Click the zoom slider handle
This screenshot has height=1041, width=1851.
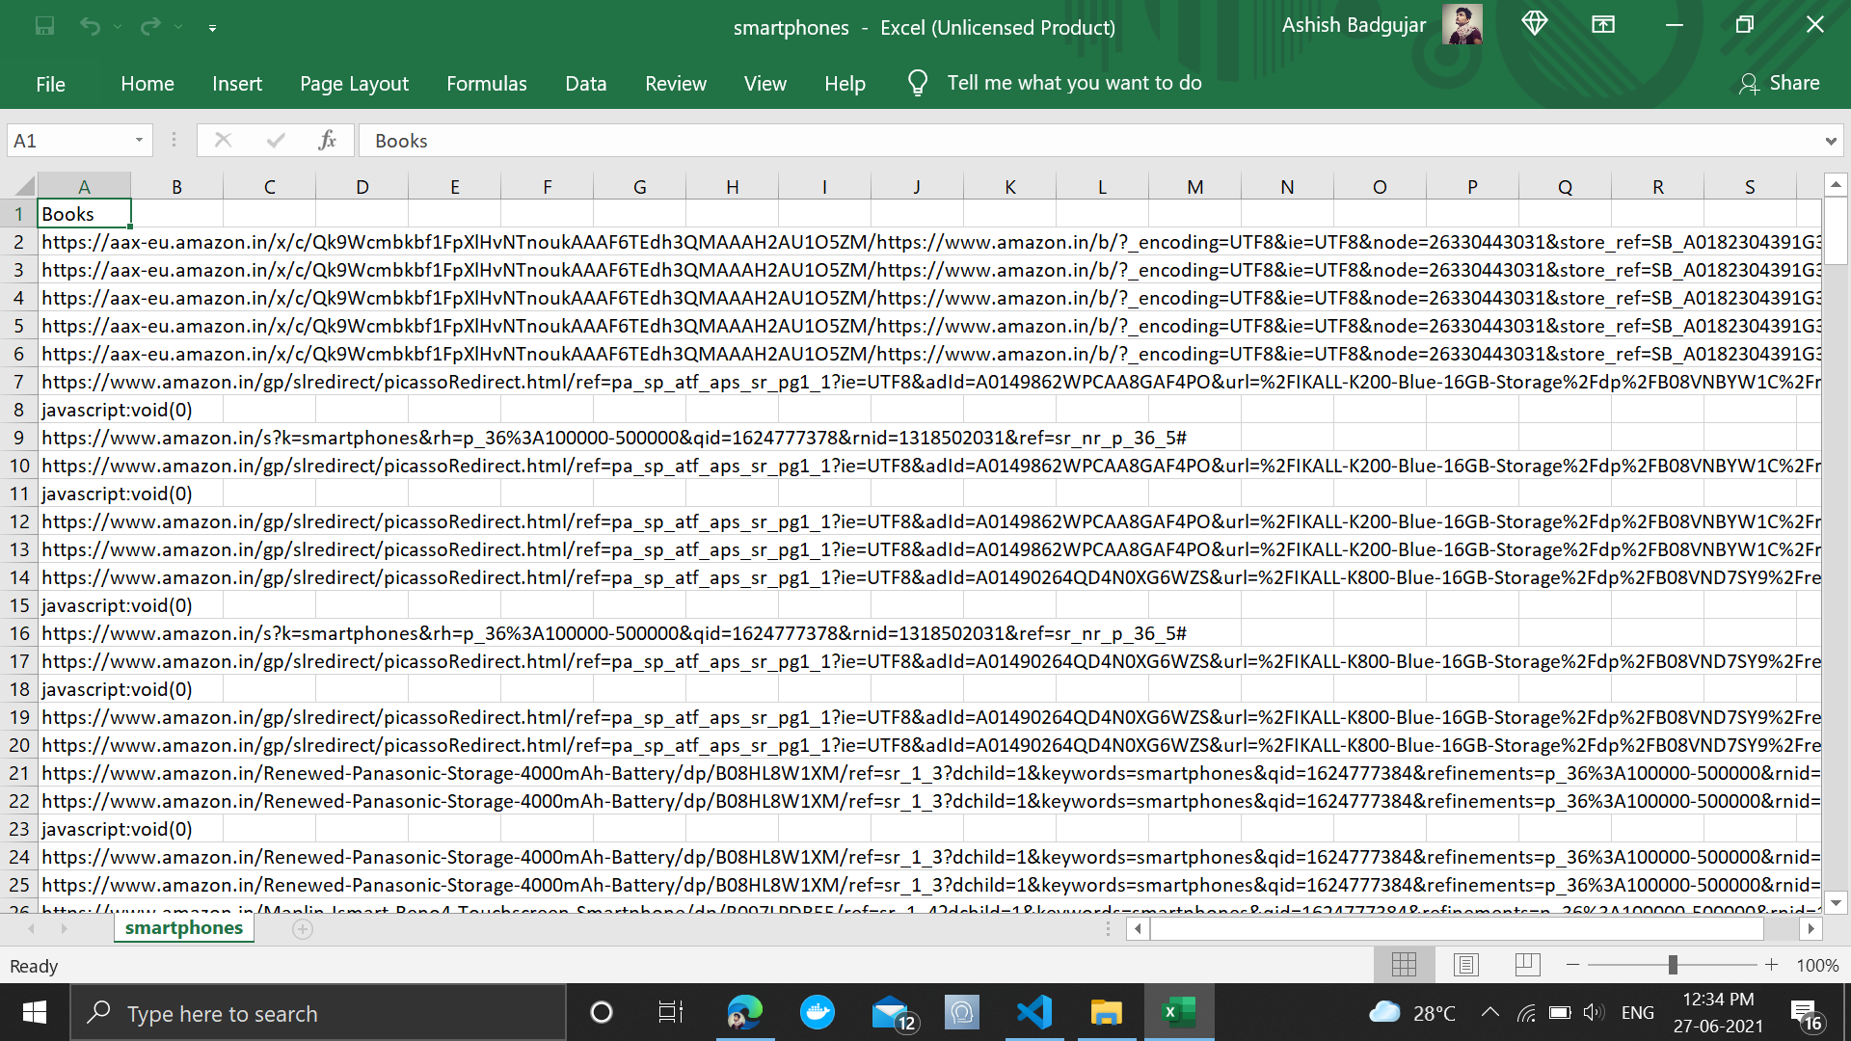point(1673,965)
